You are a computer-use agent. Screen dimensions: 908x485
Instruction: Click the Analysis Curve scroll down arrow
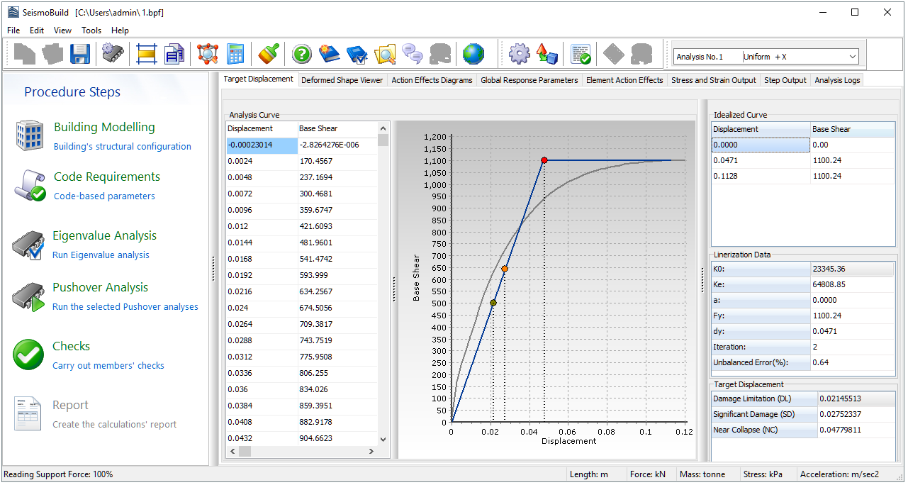point(383,440)
